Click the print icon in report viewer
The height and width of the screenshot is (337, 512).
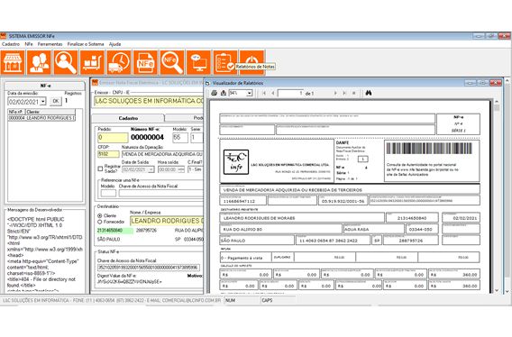tap(215, 93)
